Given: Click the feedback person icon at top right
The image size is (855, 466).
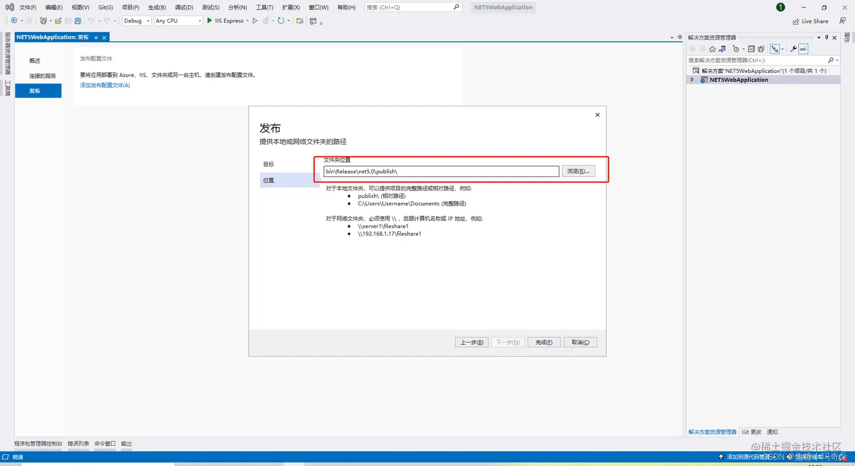Looking at the screenshot, I should point(843,21).
